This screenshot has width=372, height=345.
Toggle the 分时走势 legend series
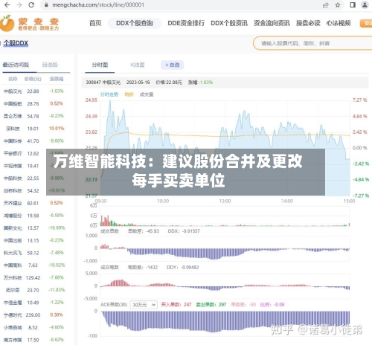point(109,94)
